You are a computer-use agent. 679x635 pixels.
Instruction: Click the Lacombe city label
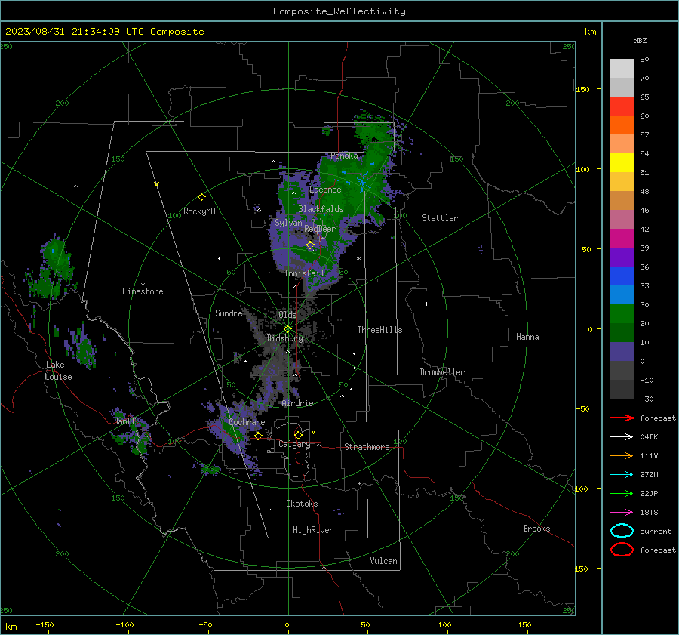(x=325, y=190)
